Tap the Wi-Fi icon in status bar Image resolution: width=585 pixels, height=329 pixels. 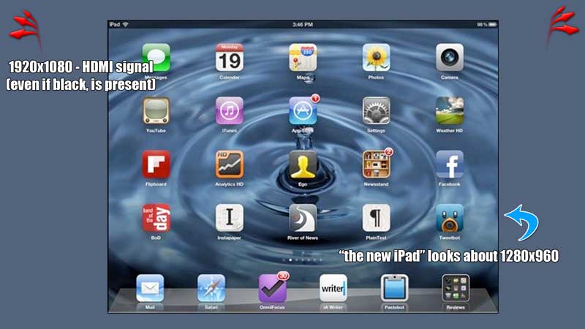tap(125, 25)
